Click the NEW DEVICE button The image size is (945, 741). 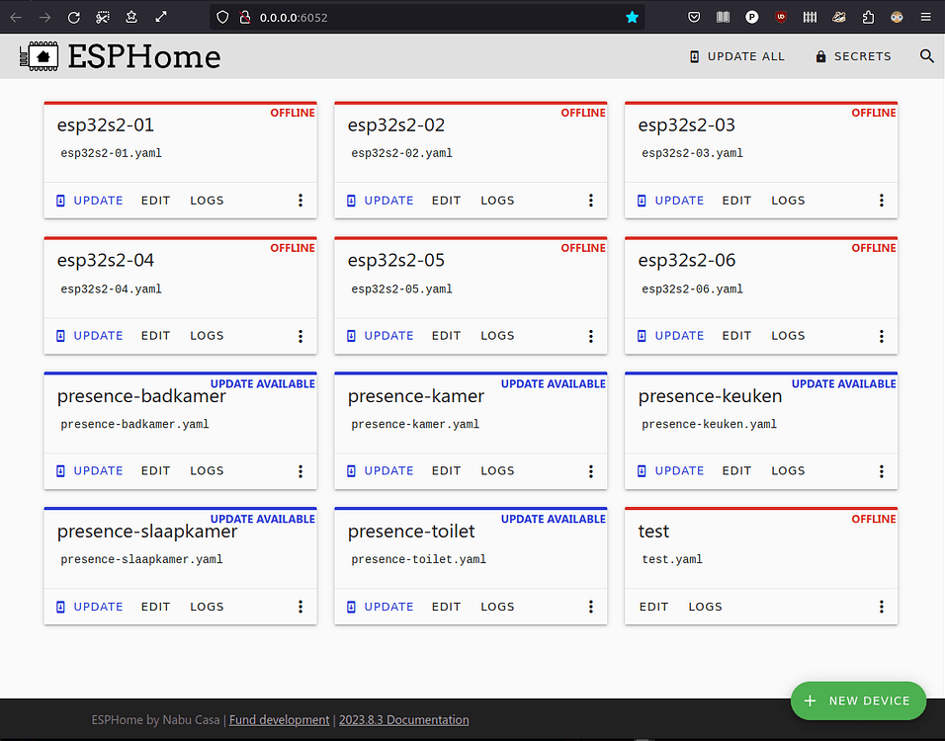[x=858, y=700]
